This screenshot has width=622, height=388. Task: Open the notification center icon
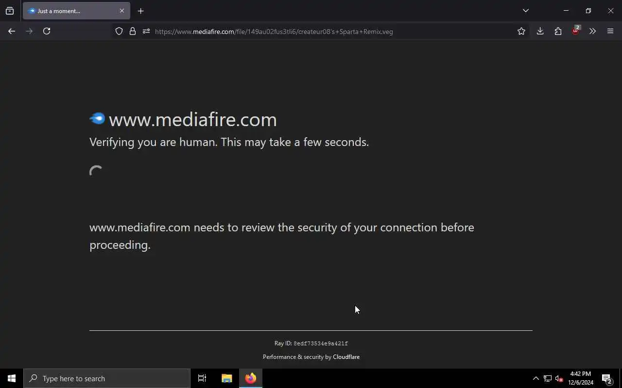606,378
